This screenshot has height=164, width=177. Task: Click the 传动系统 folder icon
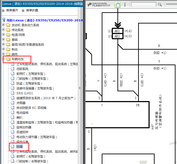(8, 30)
